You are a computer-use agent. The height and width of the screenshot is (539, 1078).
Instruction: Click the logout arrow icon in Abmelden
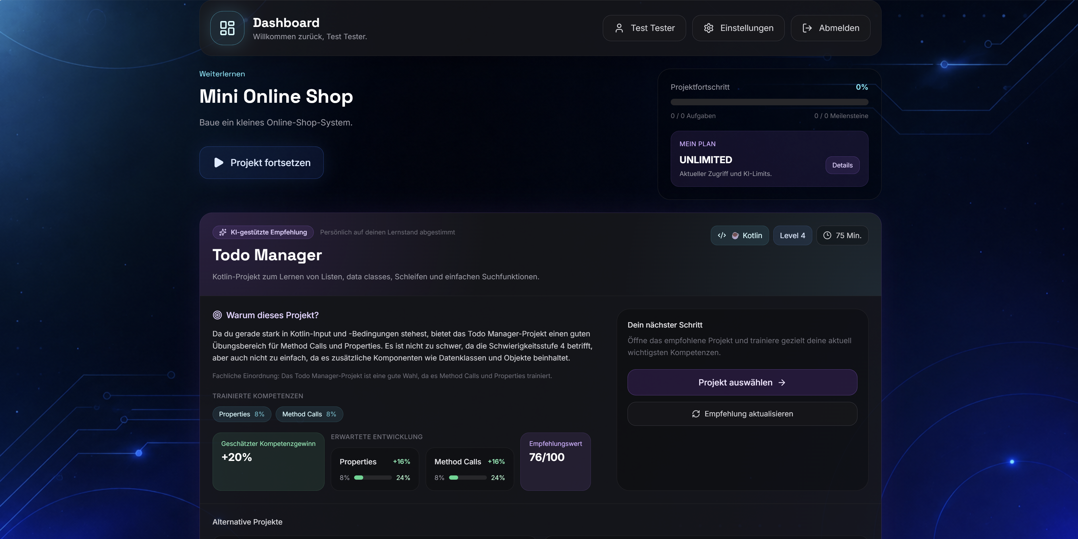[x=807, y=28]
